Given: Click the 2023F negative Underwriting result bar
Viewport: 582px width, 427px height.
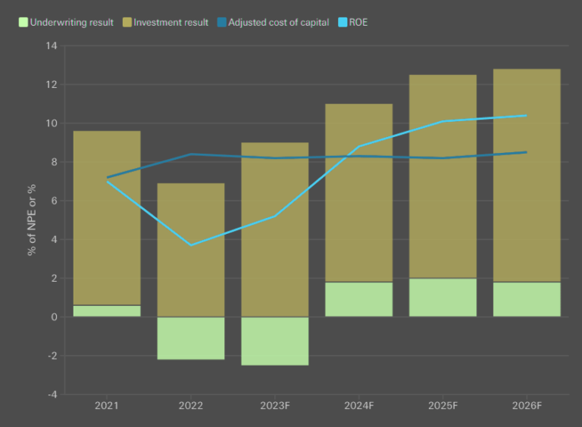Looking at the screenshot, I should pos(275,341).
